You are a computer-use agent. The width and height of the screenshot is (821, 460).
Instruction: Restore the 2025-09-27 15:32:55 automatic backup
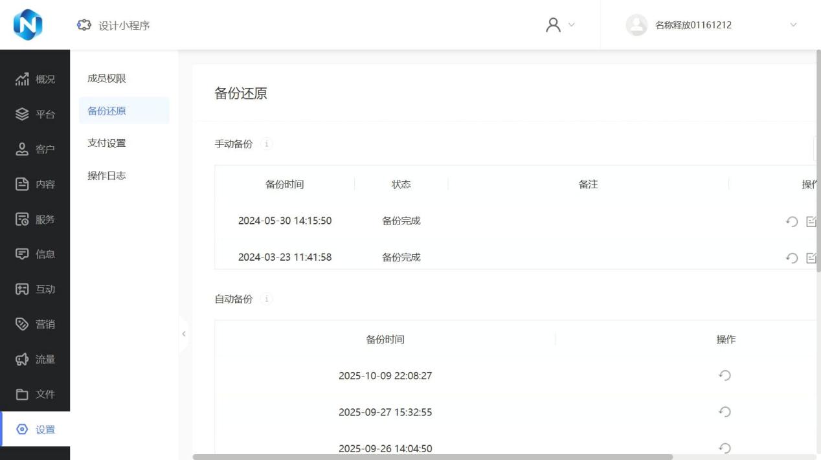coord(725,411)
